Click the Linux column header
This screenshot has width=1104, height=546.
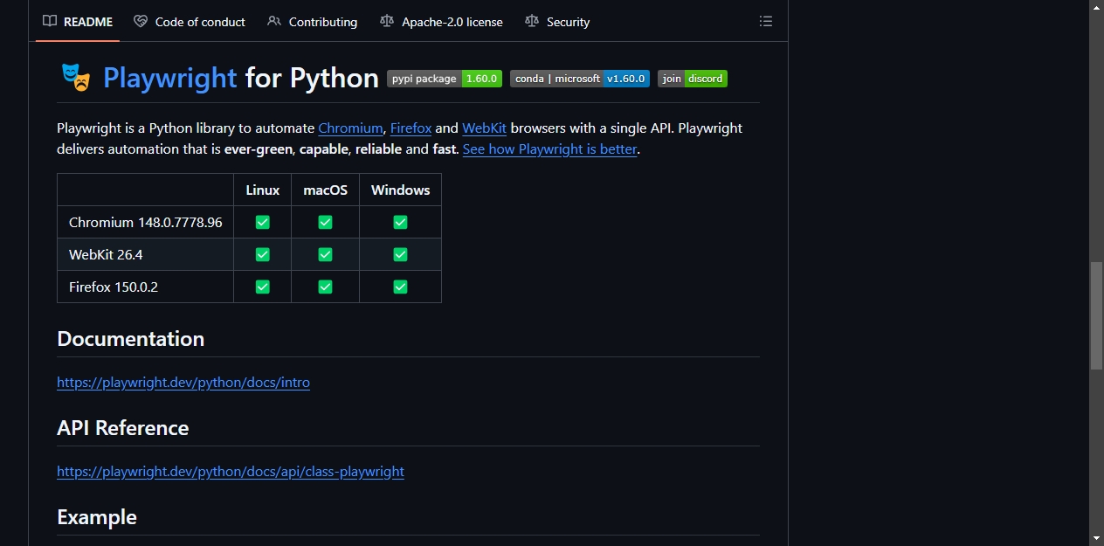[x=263, y=190]
